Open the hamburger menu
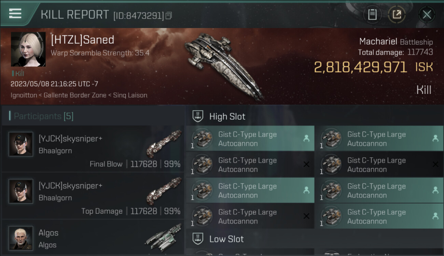Viewport: 444px width, 256px height. click(x=15, y=14)
